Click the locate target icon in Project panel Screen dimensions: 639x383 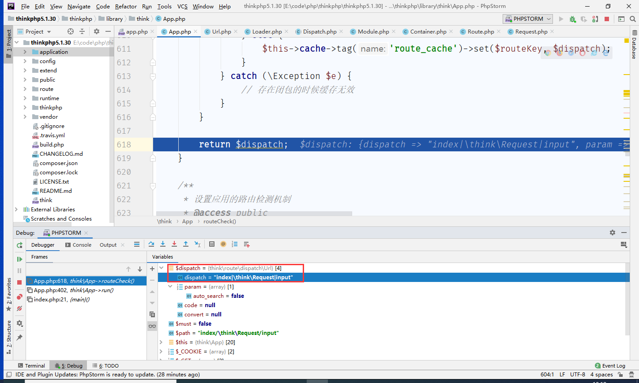click(x=71, y=31)
